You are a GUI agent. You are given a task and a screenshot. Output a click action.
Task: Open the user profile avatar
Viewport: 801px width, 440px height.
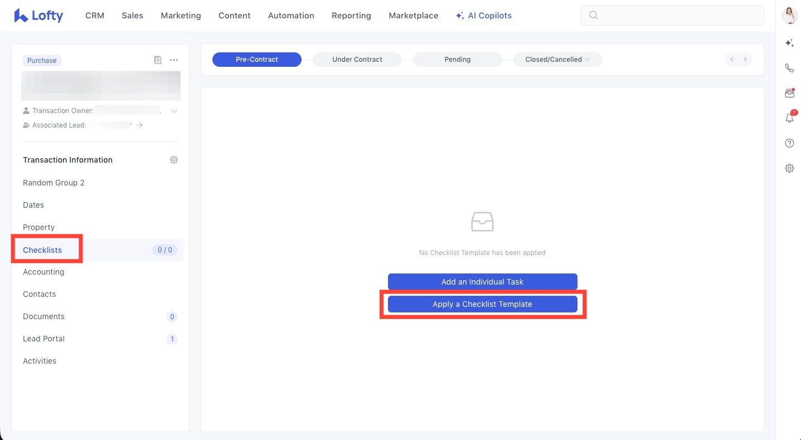pos(790,16)
